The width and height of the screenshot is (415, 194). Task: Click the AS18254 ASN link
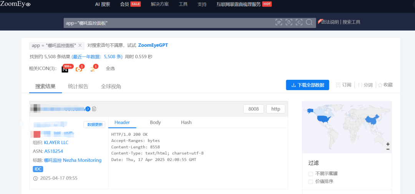tap(54, 151)
